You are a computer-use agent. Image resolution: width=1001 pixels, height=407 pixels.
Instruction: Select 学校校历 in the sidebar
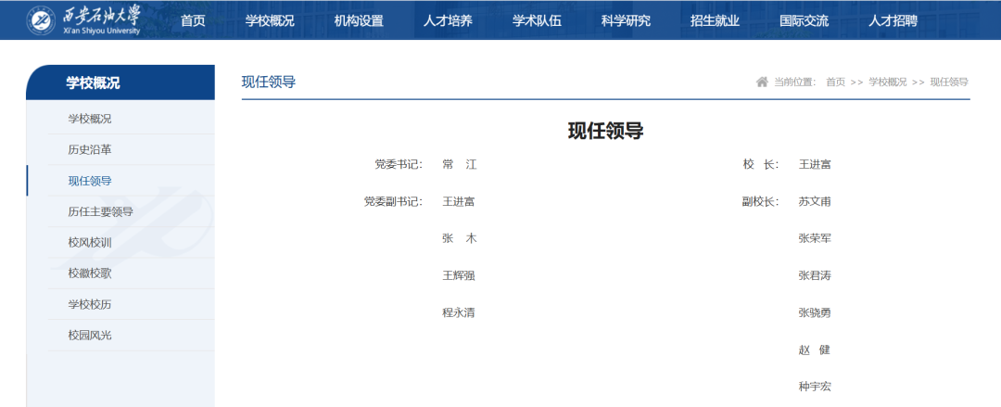(x=90, y=304)
